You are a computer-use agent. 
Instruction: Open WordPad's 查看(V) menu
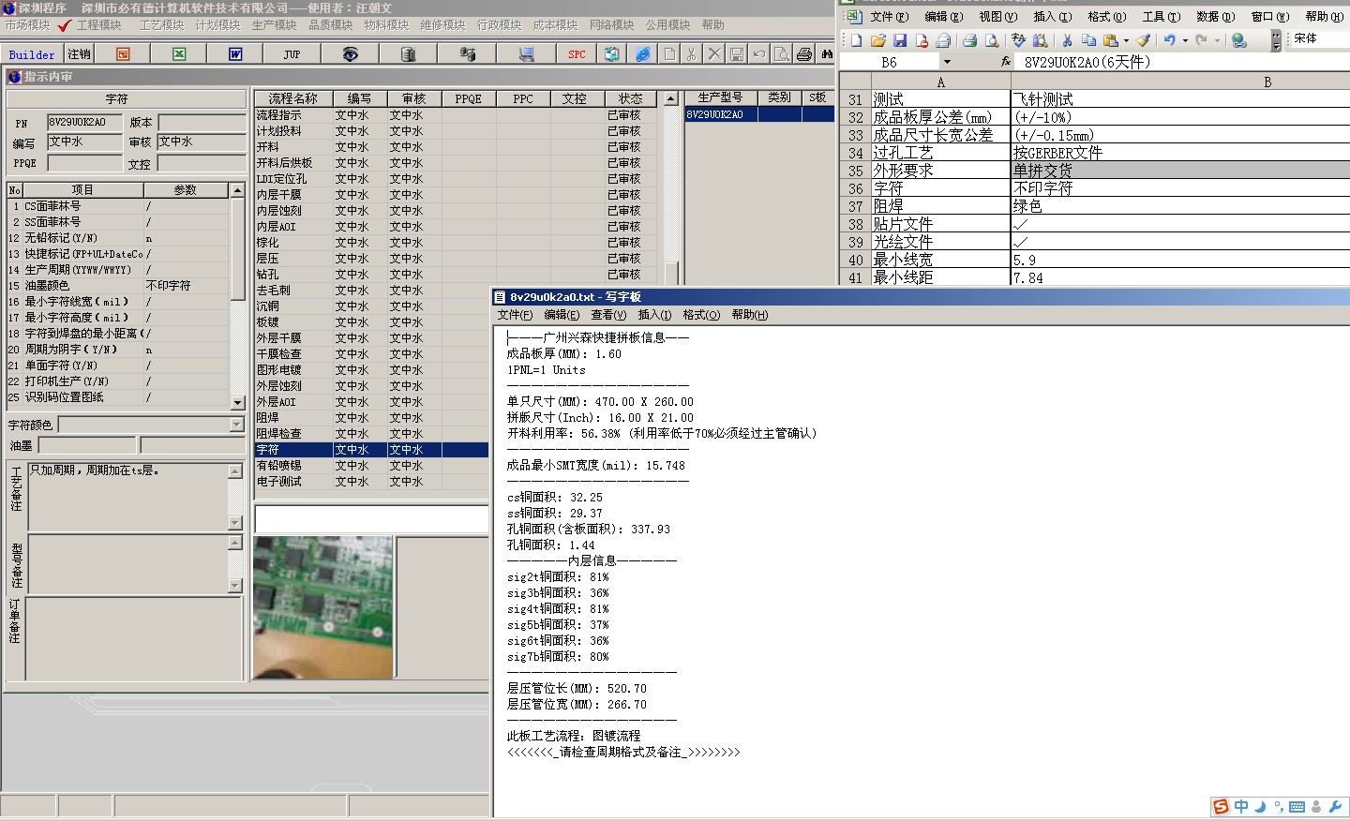coord(608,315)
